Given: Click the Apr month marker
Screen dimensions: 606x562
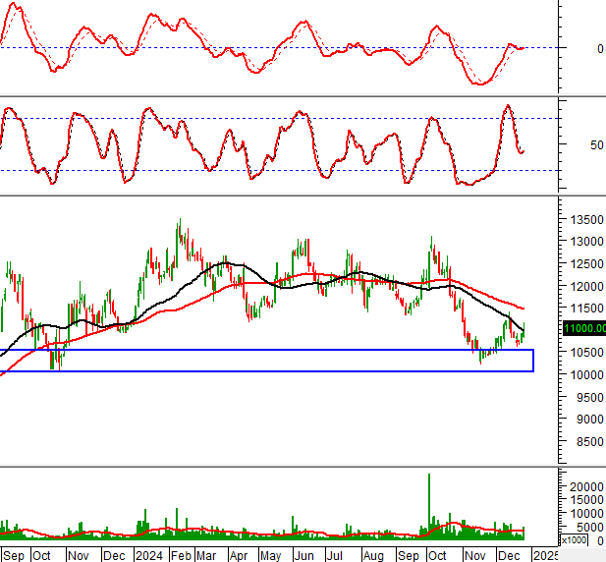Looking at the screenshot, I should click(x=237, y=554).
